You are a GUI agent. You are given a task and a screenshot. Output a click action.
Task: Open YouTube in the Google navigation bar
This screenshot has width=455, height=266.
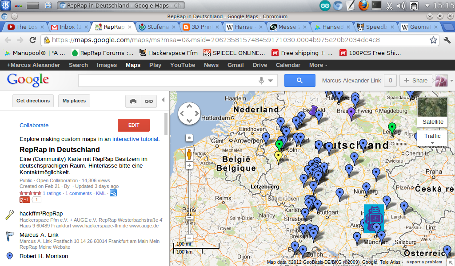click(183, 65)
